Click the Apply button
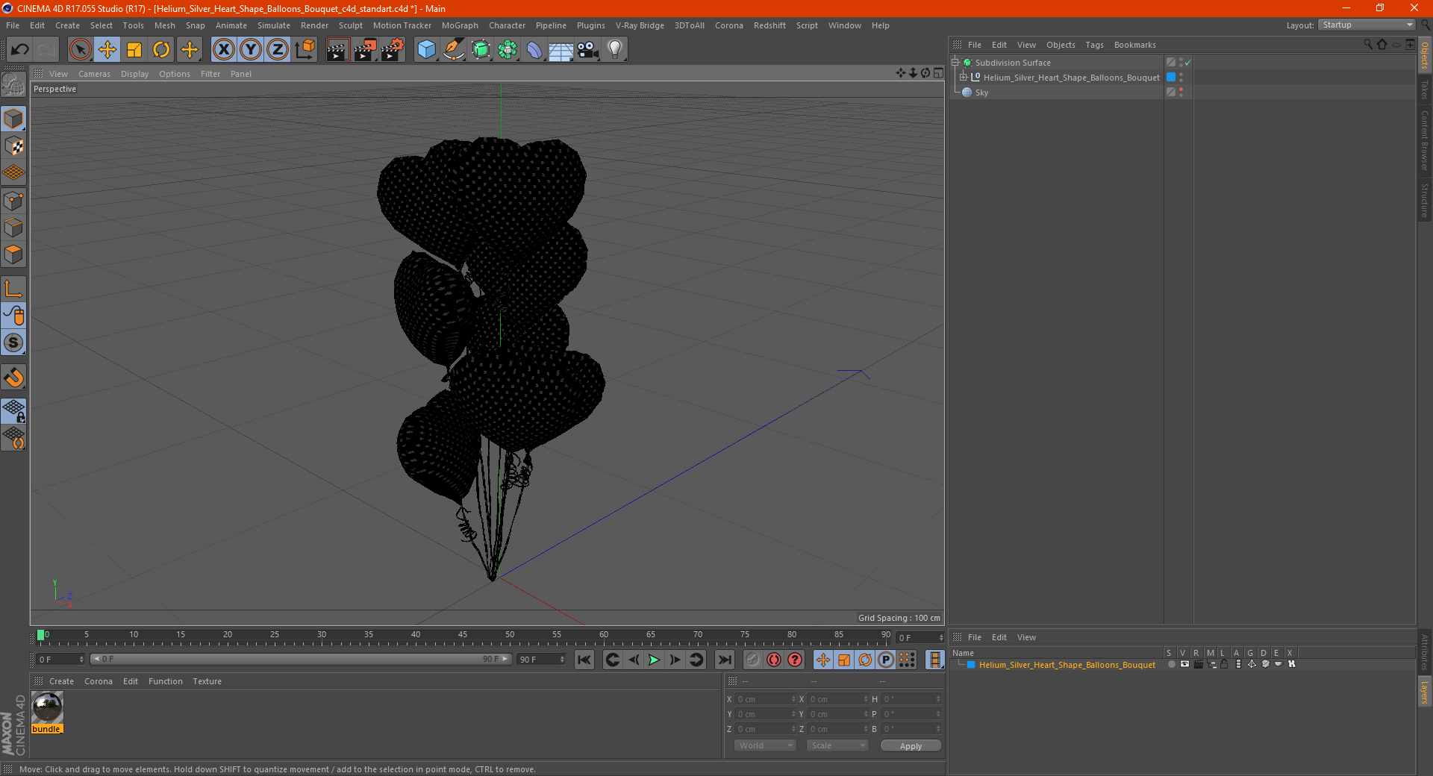Viewport: 1433px width, 776px height. 911,746
